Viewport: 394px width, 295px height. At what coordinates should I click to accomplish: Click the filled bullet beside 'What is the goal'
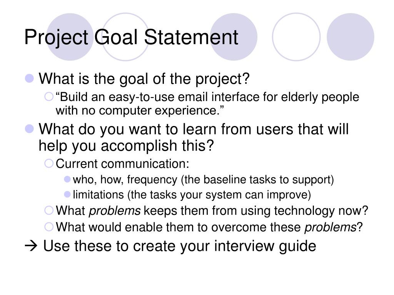(29, 78)
